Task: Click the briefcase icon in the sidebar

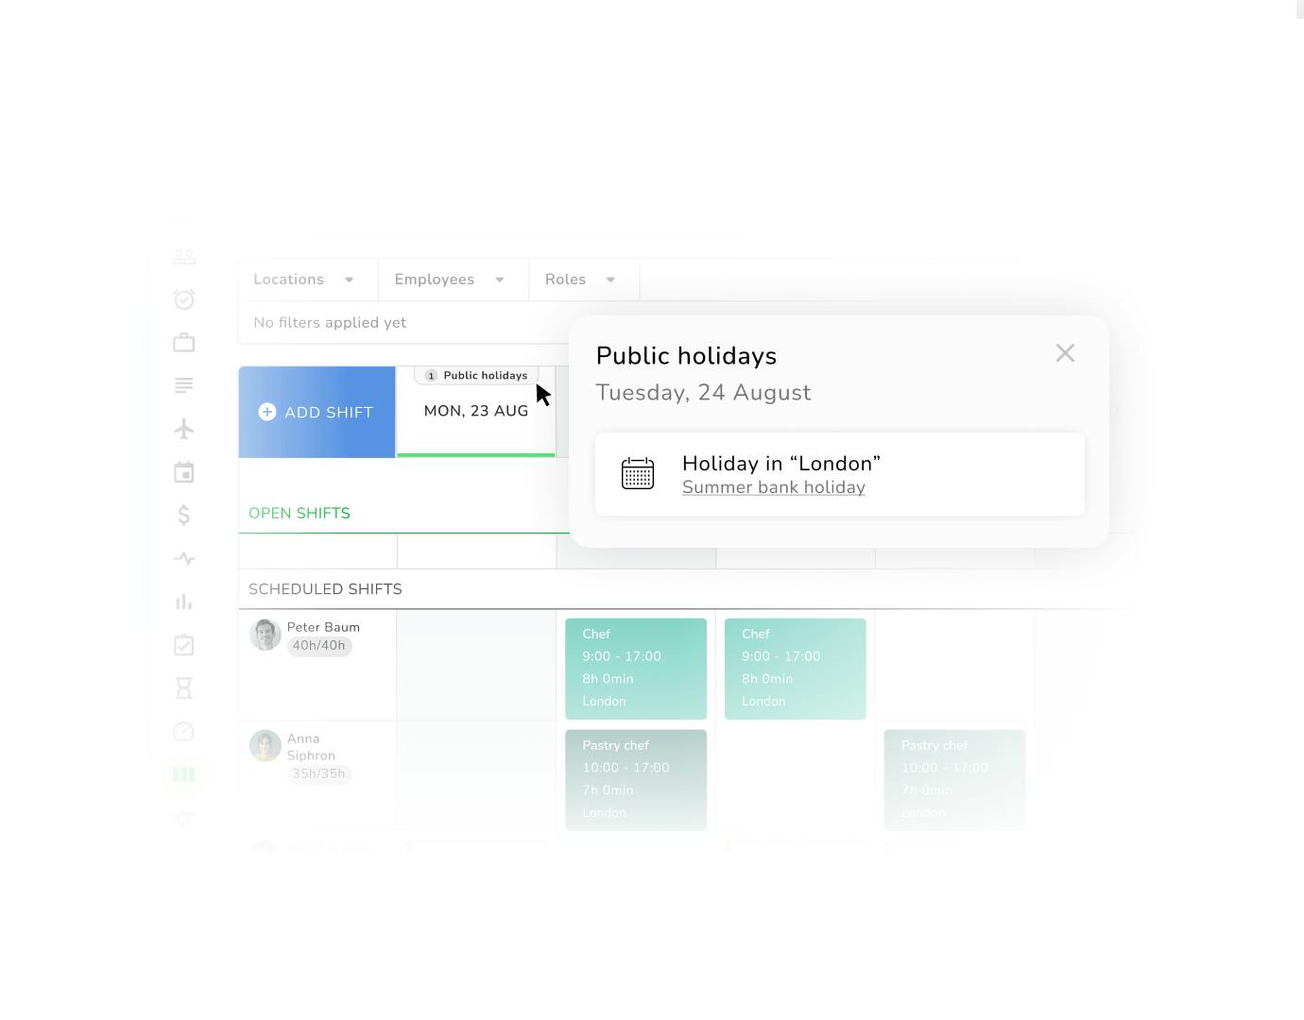Action: point(184,342)
